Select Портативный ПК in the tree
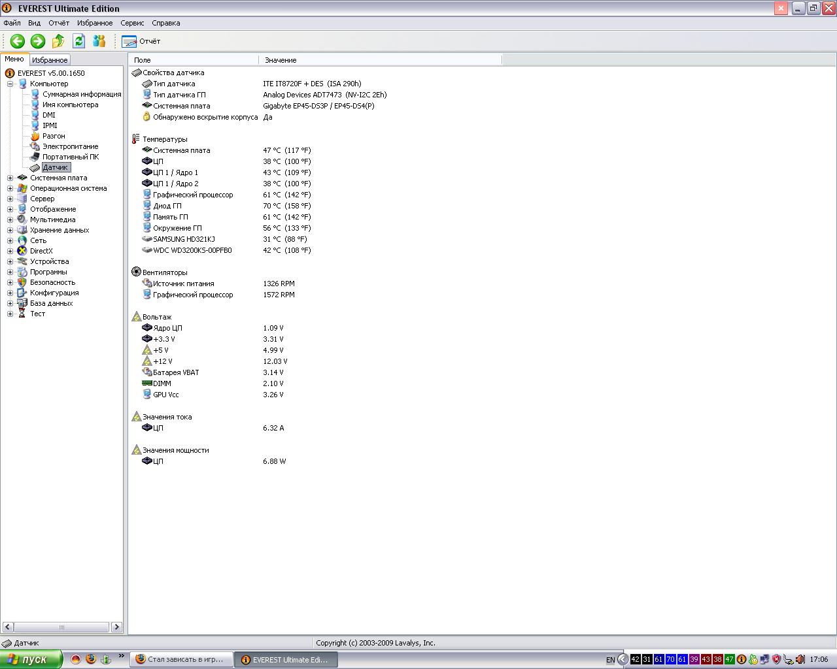Viewport: 837px width, 669px height. click(x=71, y=157)
